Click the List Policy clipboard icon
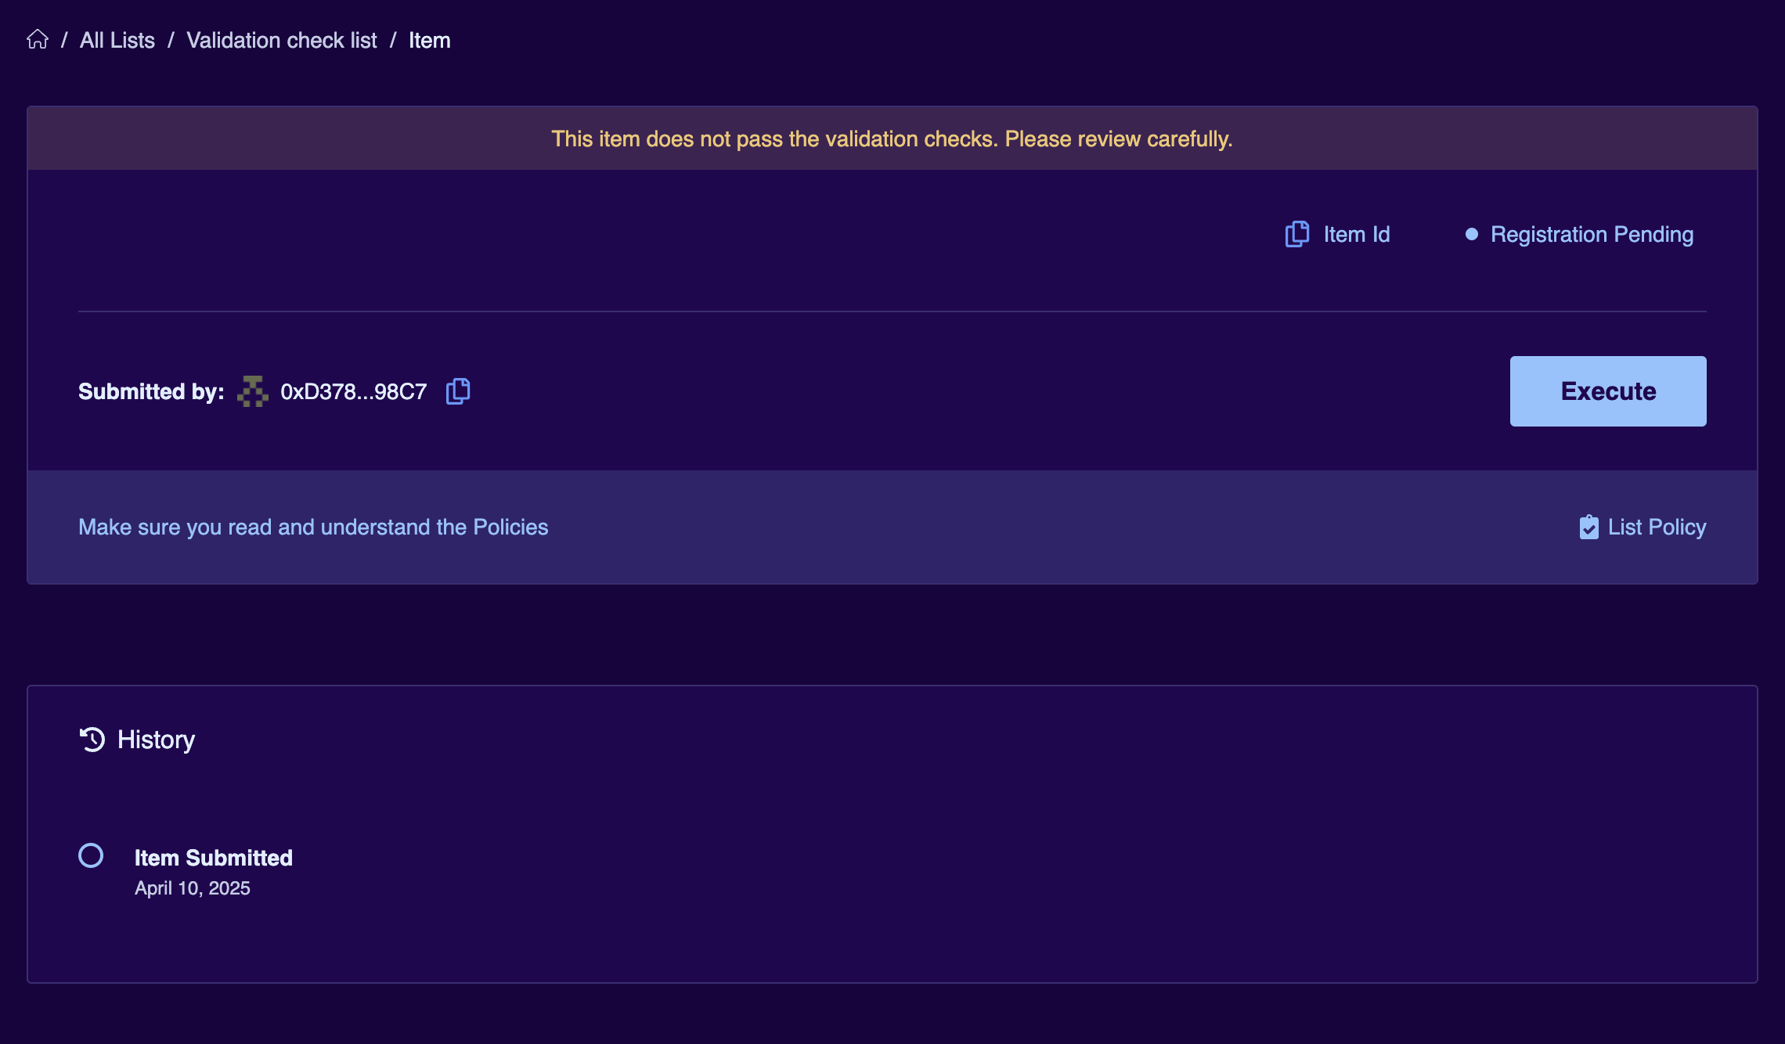Image resolution: width=1785 pixels, height=1044 pixels. pyautogui.click(x=1588, y=527)
